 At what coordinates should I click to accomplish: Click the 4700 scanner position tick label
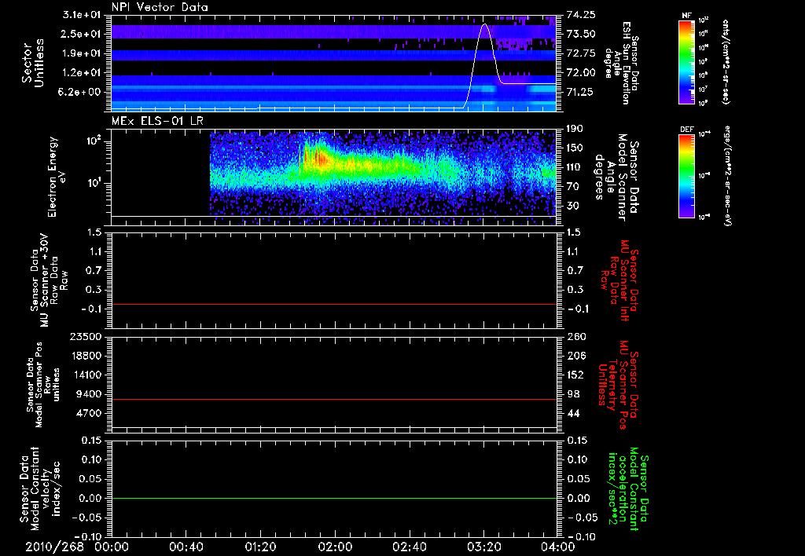(88, 413)
